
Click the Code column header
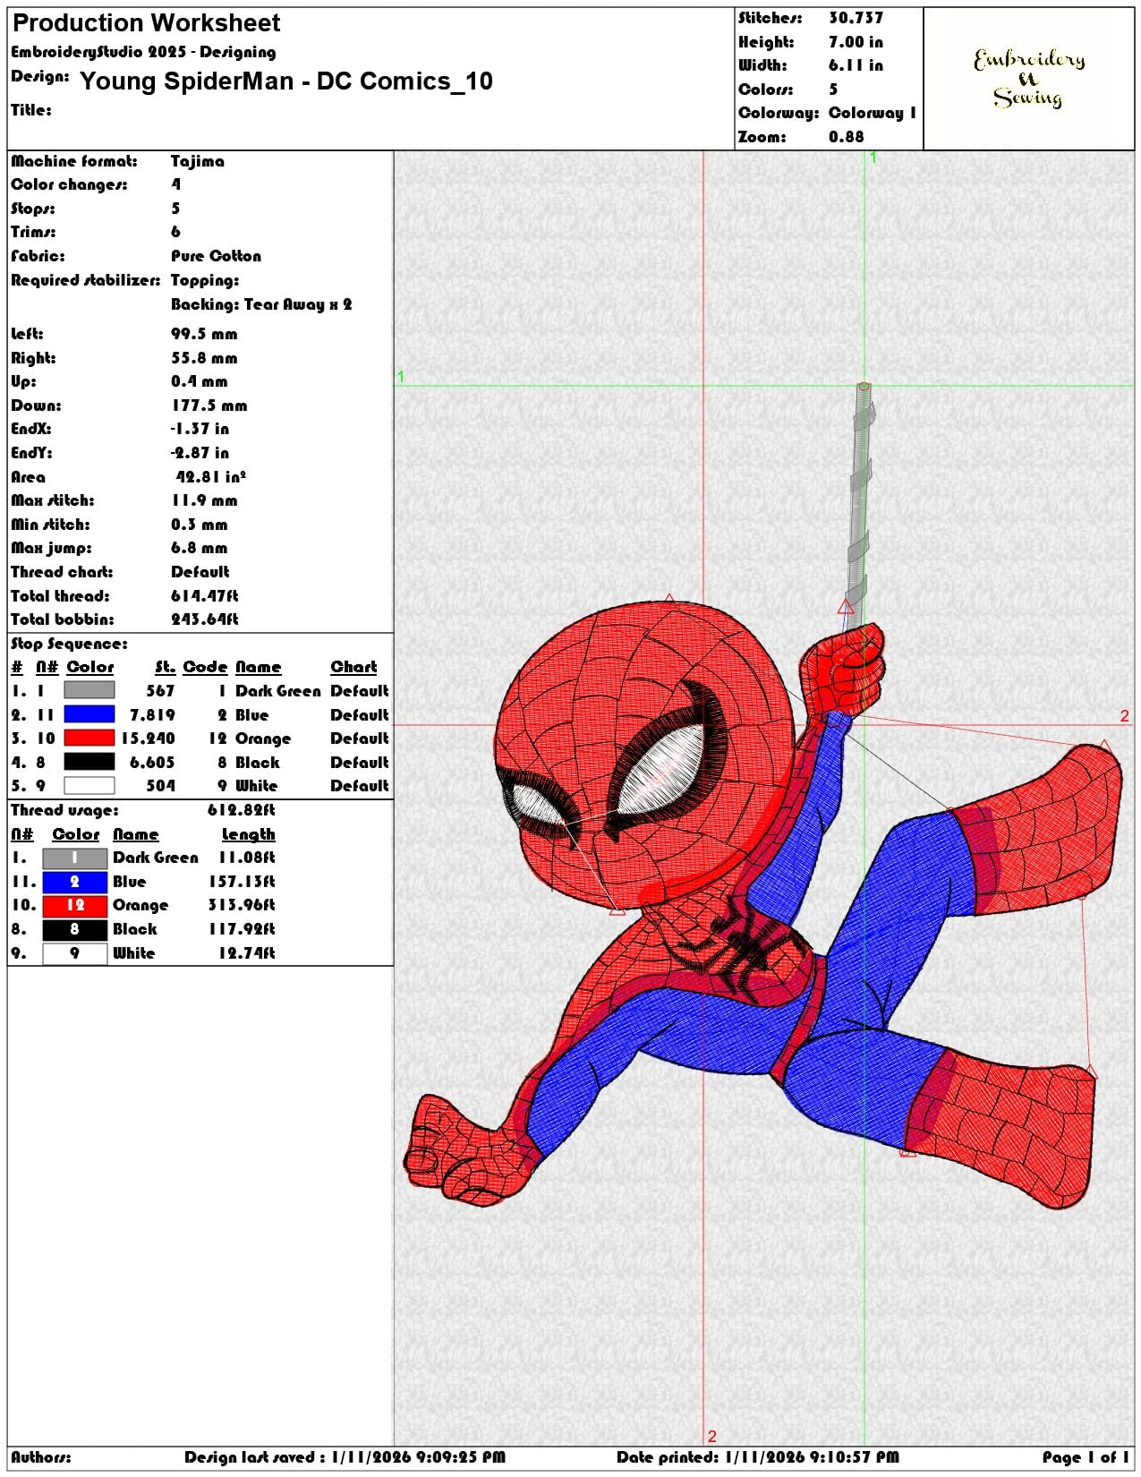point(205,667)
